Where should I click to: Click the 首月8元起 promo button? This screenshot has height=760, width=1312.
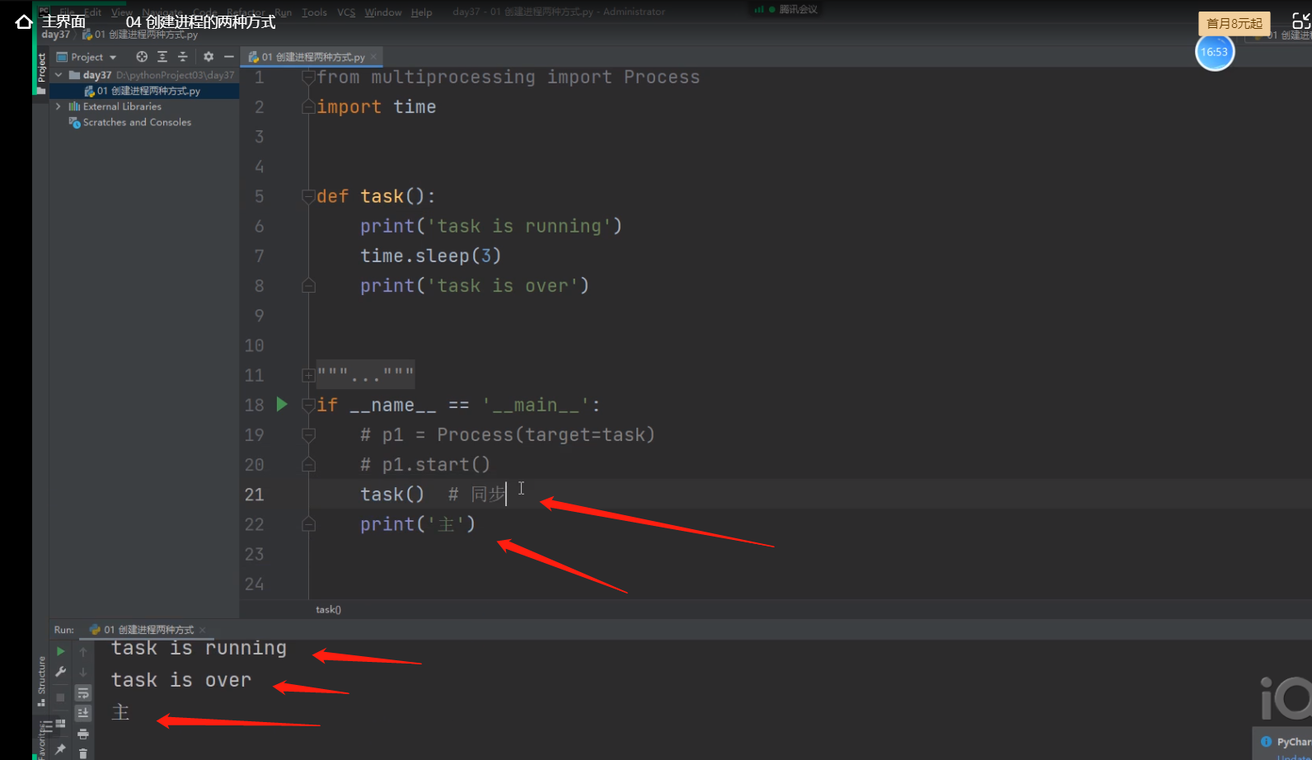(x=1234, y=23)
